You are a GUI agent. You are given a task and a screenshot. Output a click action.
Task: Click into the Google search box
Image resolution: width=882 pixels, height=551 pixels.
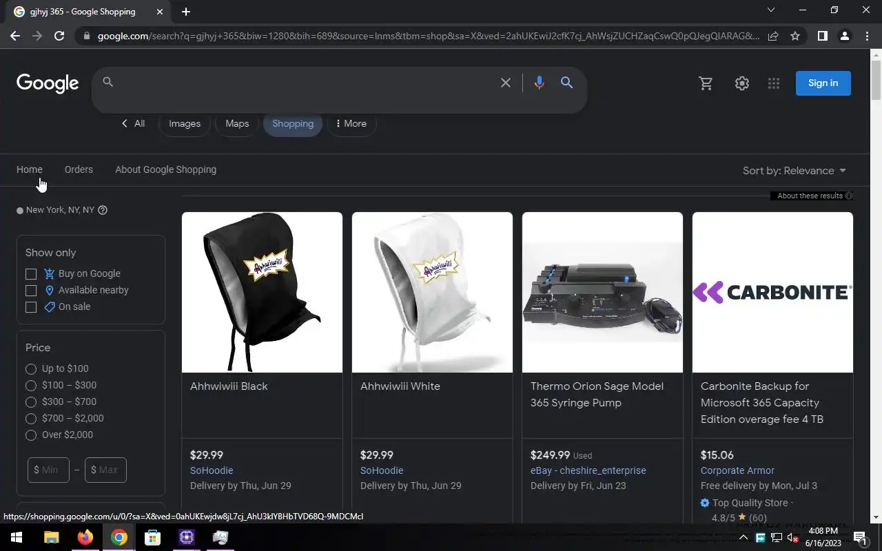303,83
